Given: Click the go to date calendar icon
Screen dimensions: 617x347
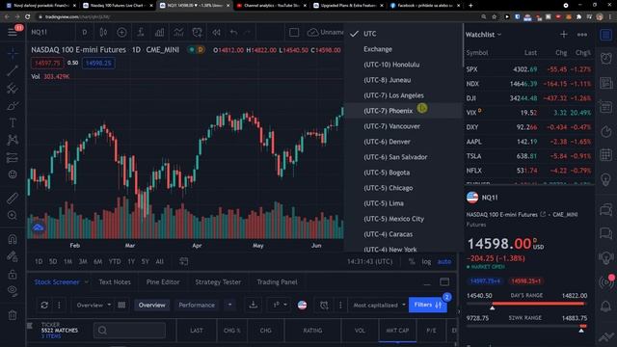Looking at the screenshot, I should (184, 261).
